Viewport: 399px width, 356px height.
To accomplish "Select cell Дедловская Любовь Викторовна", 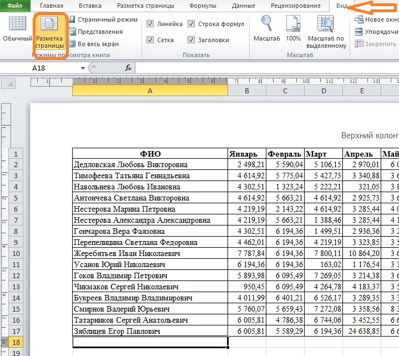I will click(x=150, y=165).
